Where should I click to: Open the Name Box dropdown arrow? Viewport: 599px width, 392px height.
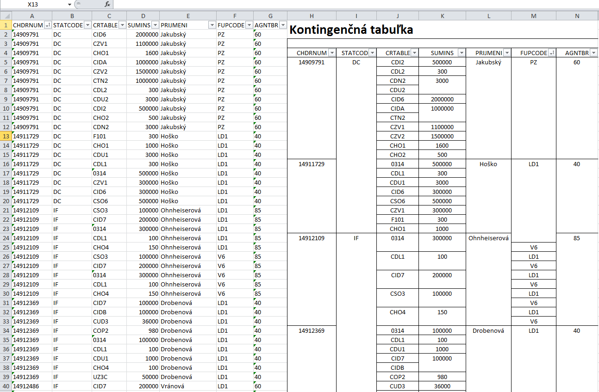click(x=69, y=4)
